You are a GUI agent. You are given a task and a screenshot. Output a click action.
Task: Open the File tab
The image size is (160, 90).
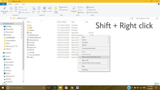3,4
